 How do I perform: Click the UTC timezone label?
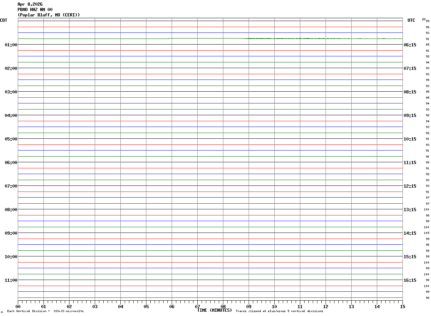point(411,20)
